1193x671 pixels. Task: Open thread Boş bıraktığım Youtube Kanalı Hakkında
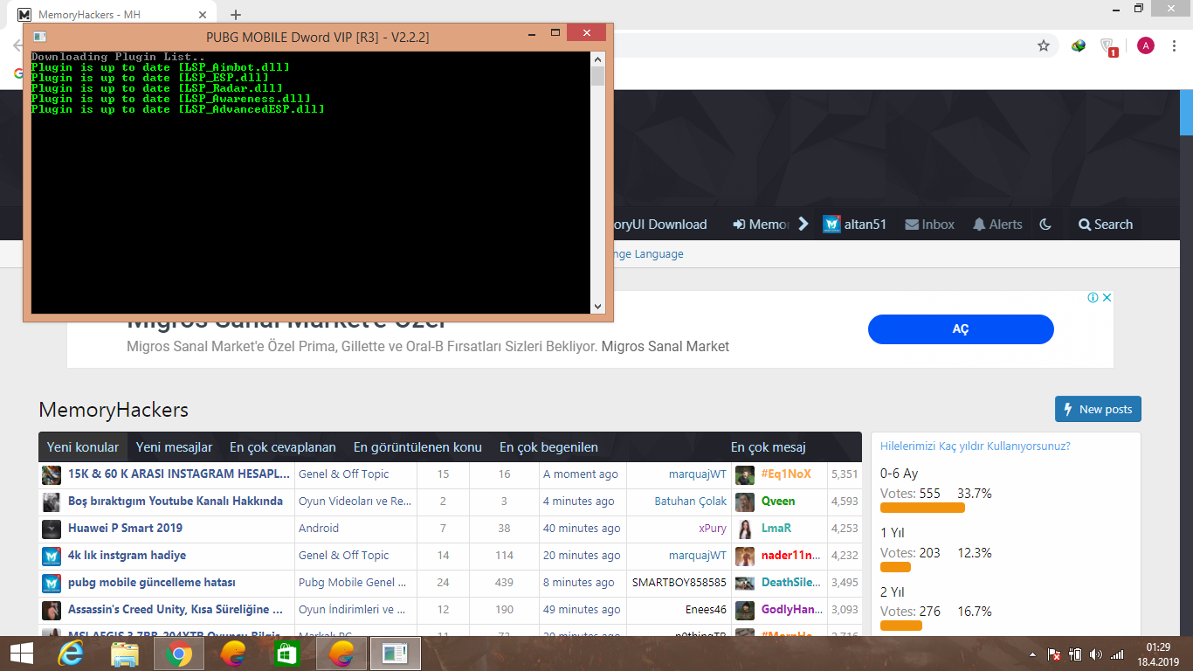tap(176, 502)
